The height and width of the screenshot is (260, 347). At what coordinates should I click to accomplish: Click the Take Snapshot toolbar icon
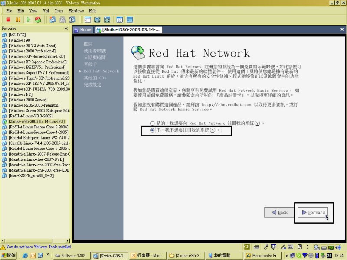click(x=52, y=19)
